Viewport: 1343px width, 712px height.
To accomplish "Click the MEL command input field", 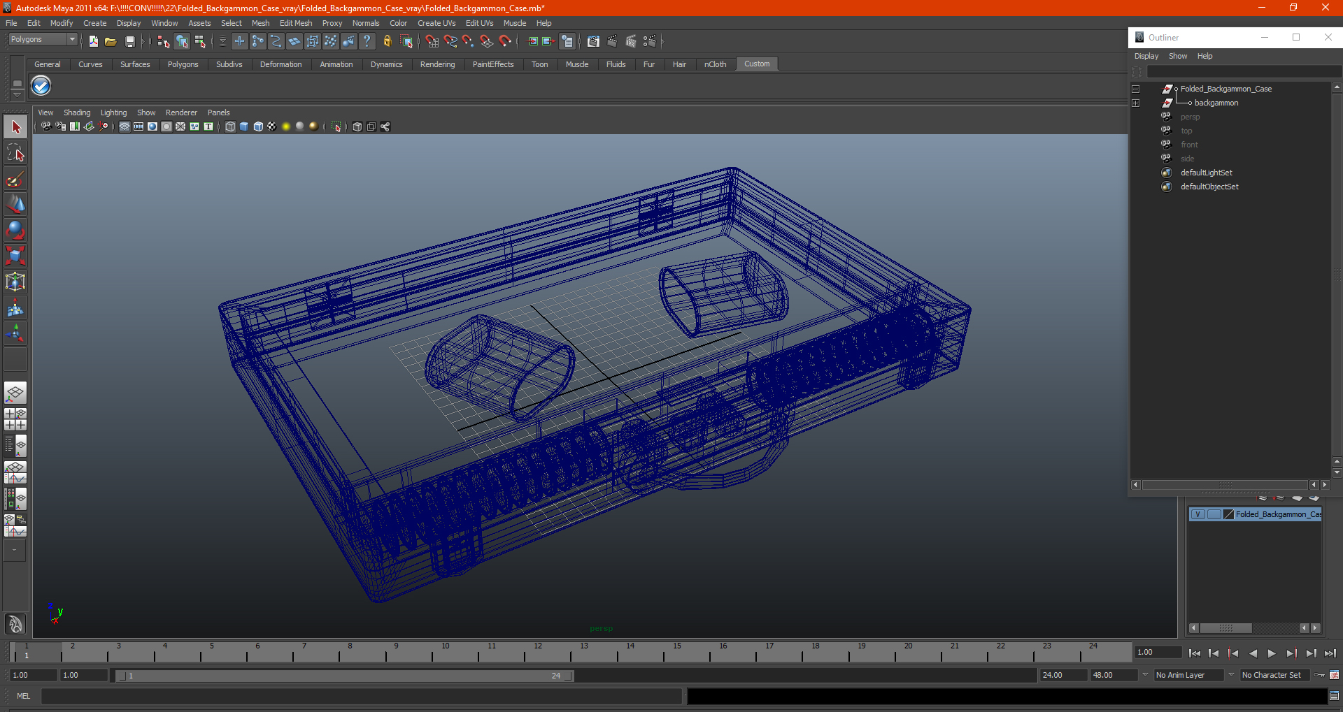I will tap(362, 696).
